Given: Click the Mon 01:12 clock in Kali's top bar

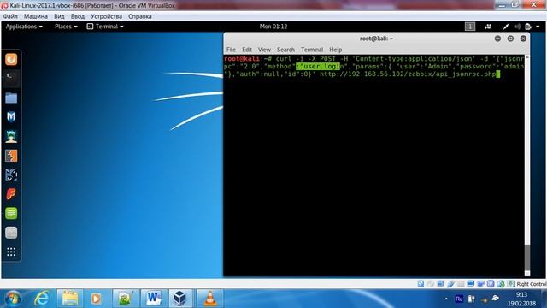Looking at the screenshot, I should point(273,27).
